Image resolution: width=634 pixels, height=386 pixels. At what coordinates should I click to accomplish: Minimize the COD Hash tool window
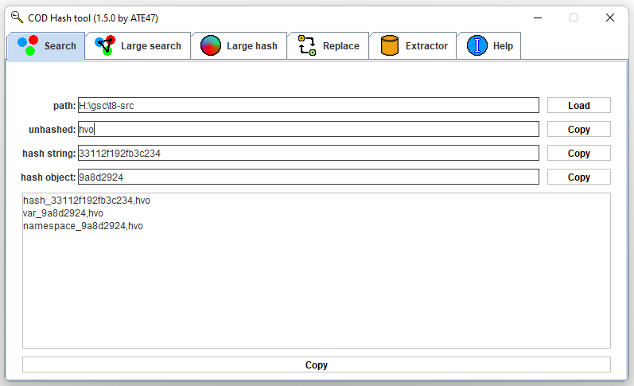point(538,18)
